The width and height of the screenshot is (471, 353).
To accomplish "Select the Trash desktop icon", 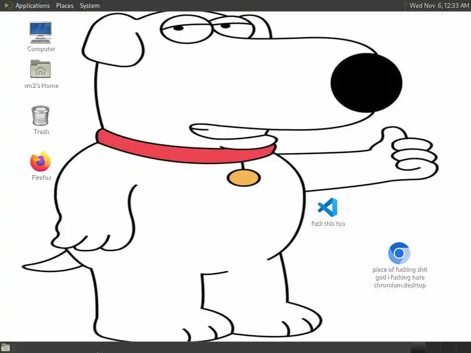I will 40,115.
